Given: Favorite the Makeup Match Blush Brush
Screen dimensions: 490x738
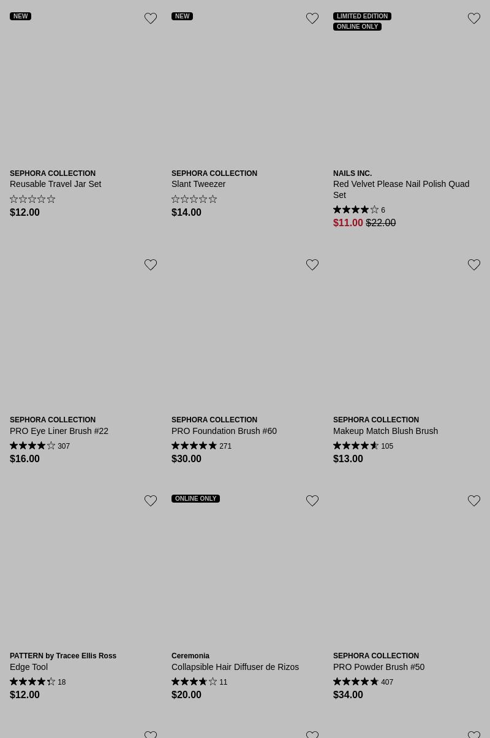Looking at the screenshot, I should pyautogui.click(x=474, y=265).
